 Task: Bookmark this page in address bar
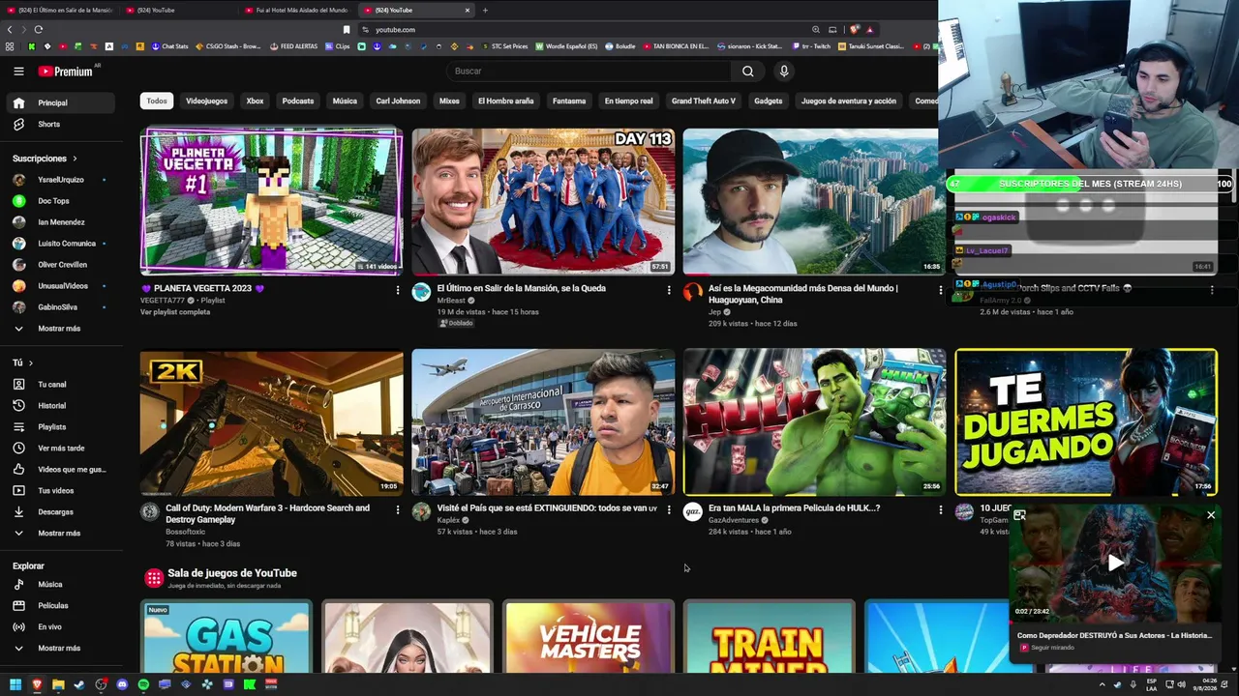(347, 30)
